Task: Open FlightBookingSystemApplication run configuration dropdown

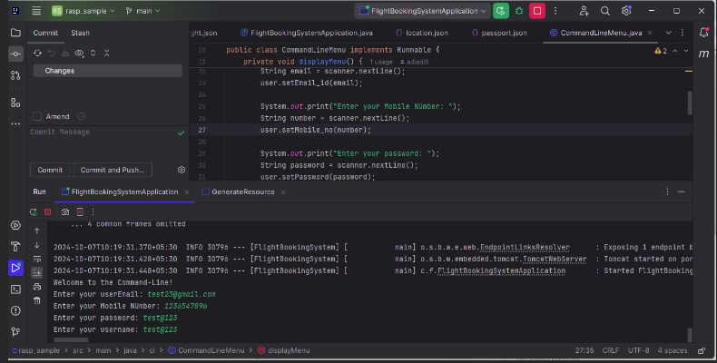Action: tap(422, 11)
